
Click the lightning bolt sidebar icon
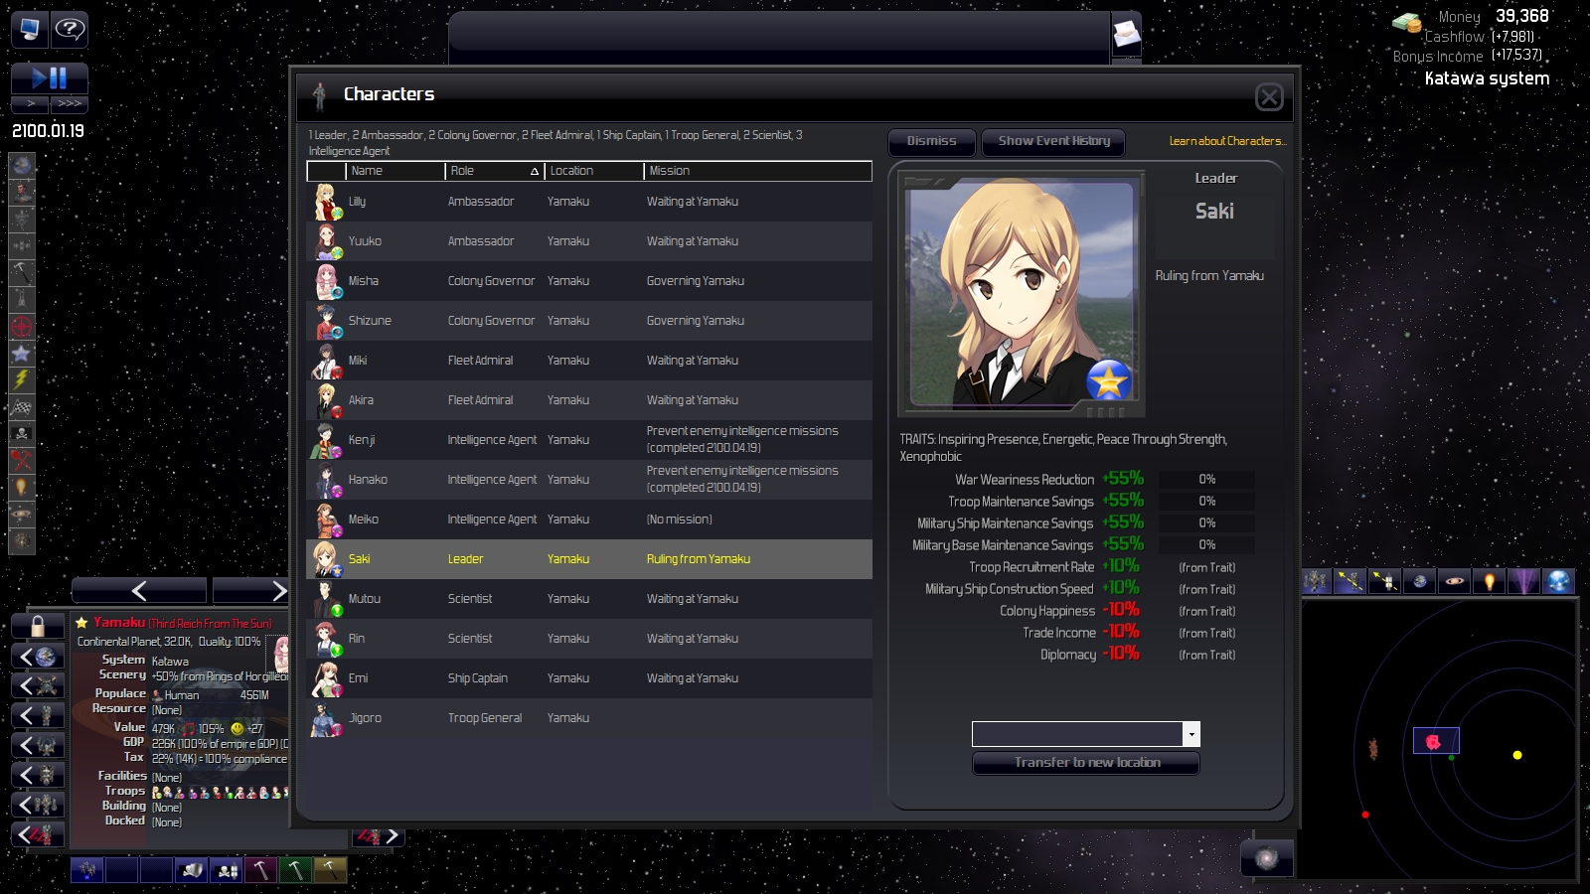(22, 379)
